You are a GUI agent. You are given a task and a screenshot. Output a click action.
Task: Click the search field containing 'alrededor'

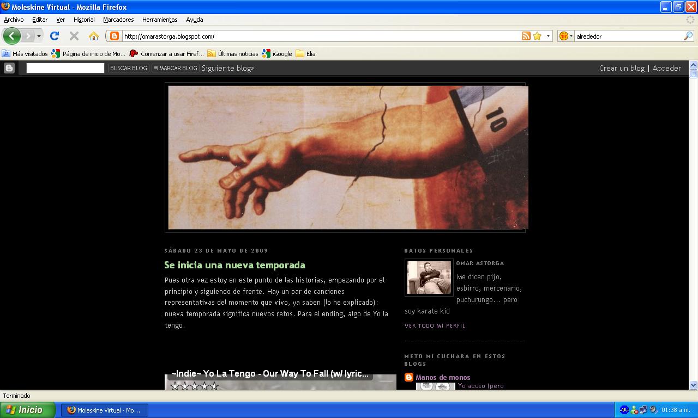click(x=629, y=36)
